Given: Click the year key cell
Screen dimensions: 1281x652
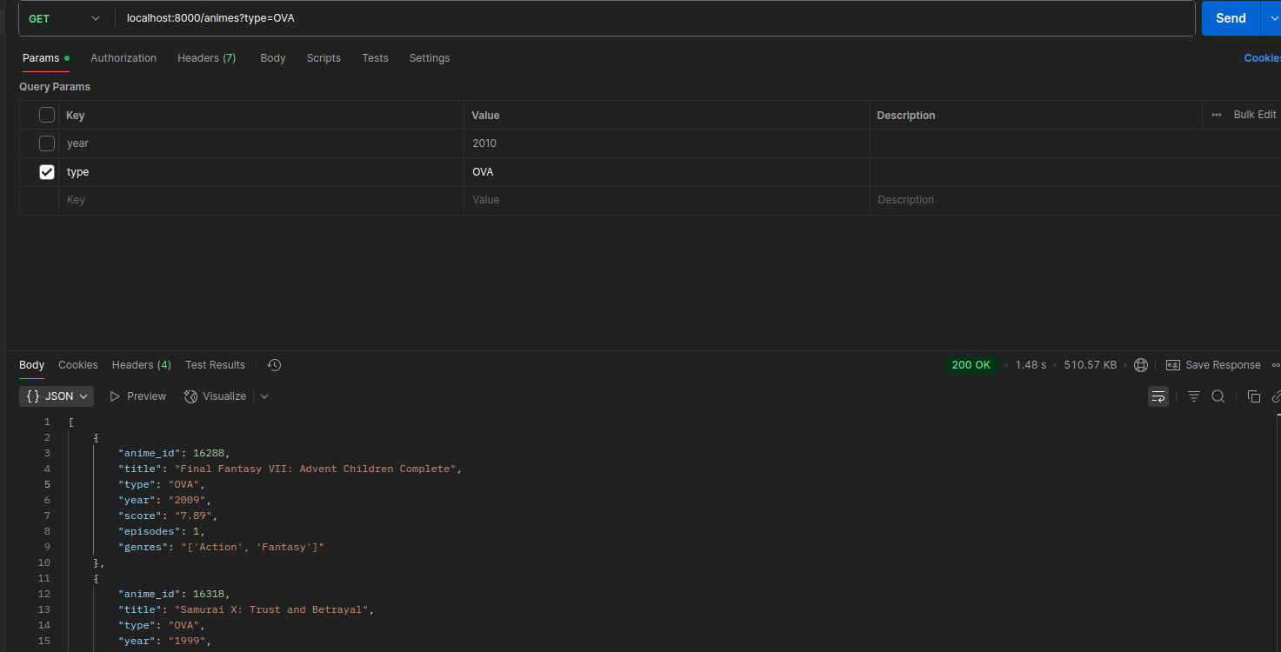Looking at the screenshot, I should coord(261,143).
